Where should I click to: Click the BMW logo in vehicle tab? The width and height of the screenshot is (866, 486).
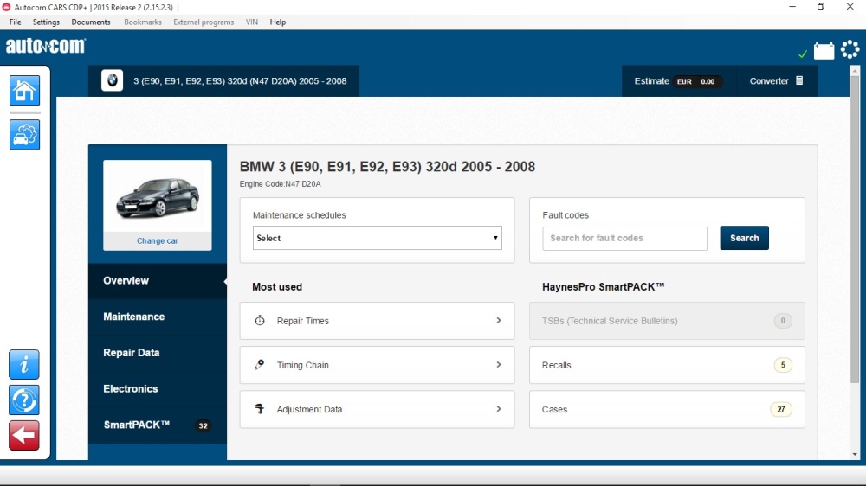point(112,81)
